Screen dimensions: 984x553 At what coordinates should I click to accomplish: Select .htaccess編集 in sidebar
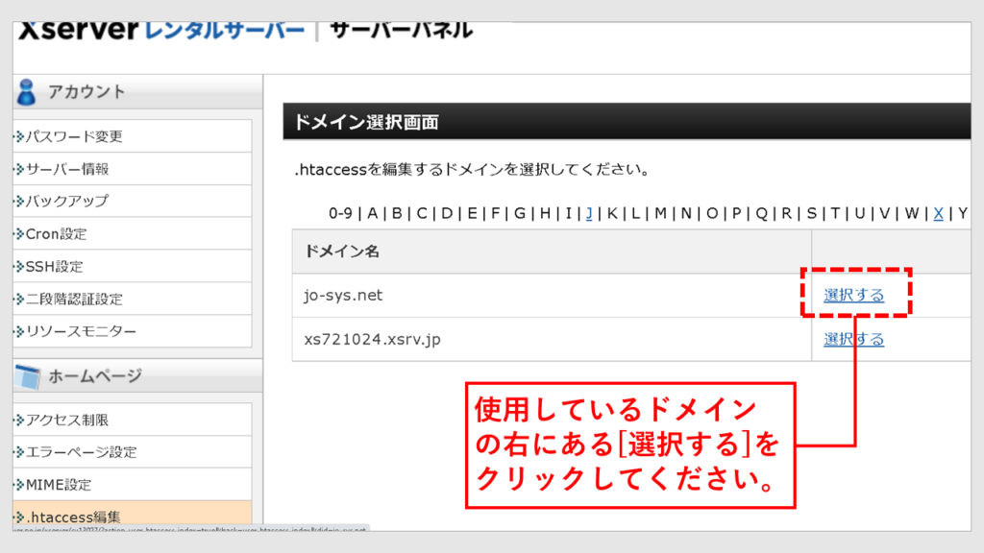tap(133, 516)
